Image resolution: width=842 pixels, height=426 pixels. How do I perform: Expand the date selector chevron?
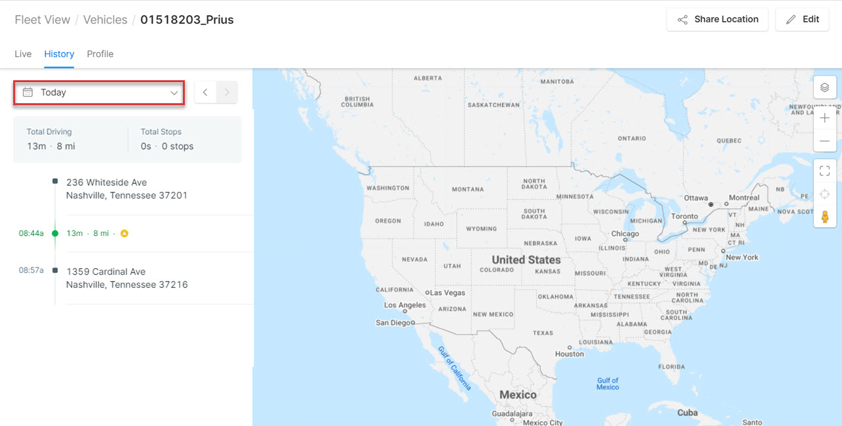tap(174, 93)
